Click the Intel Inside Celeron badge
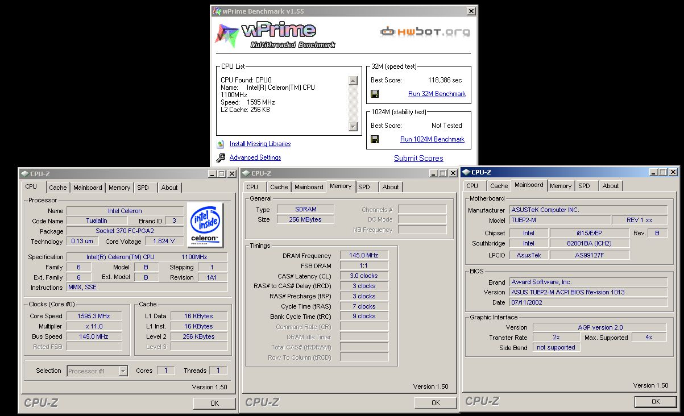 (x=205, y=224)
